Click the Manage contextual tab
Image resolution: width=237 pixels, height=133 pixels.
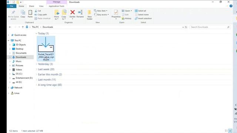(x=57, y=2)
